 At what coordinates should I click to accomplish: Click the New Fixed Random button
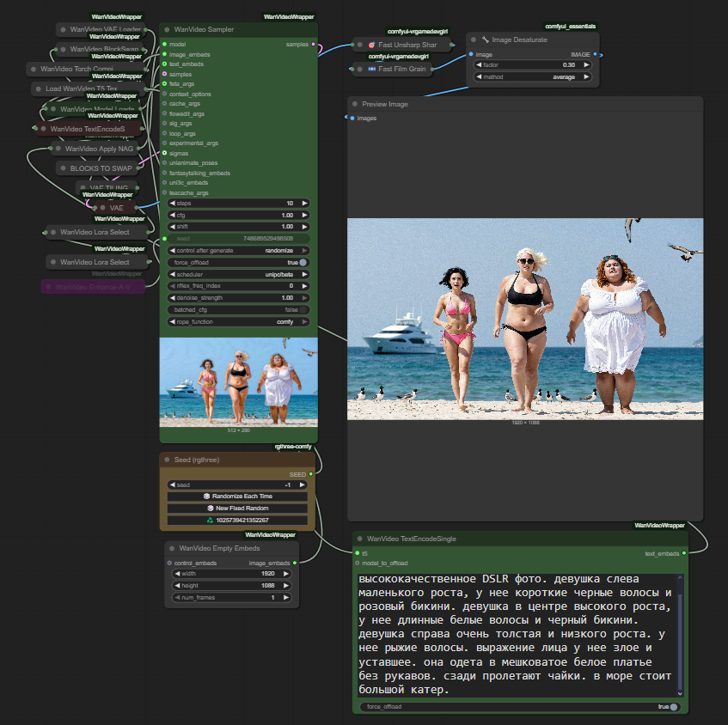click(x=237, y=509)
